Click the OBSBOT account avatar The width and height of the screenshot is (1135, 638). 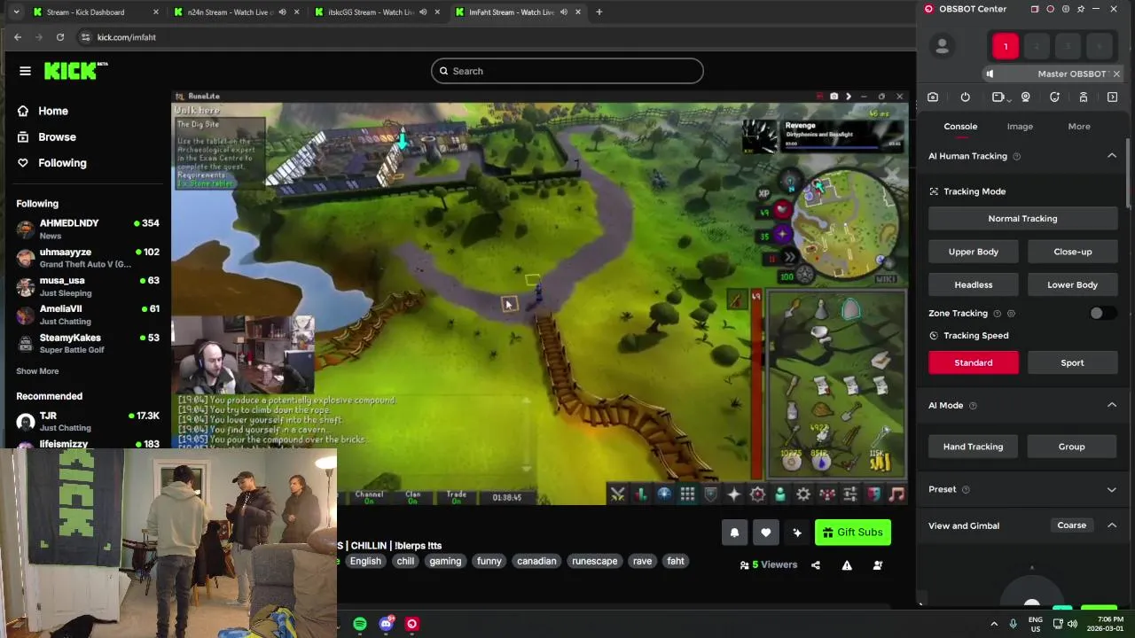(x=943, y=46)
